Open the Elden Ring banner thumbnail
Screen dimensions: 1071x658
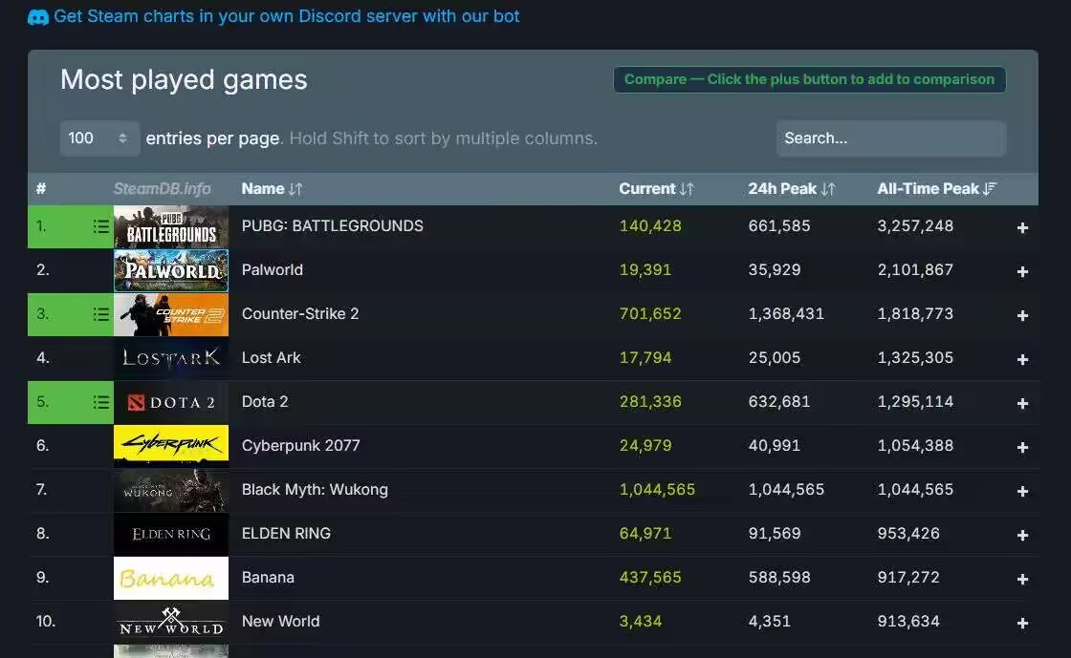tap(171, 534)
